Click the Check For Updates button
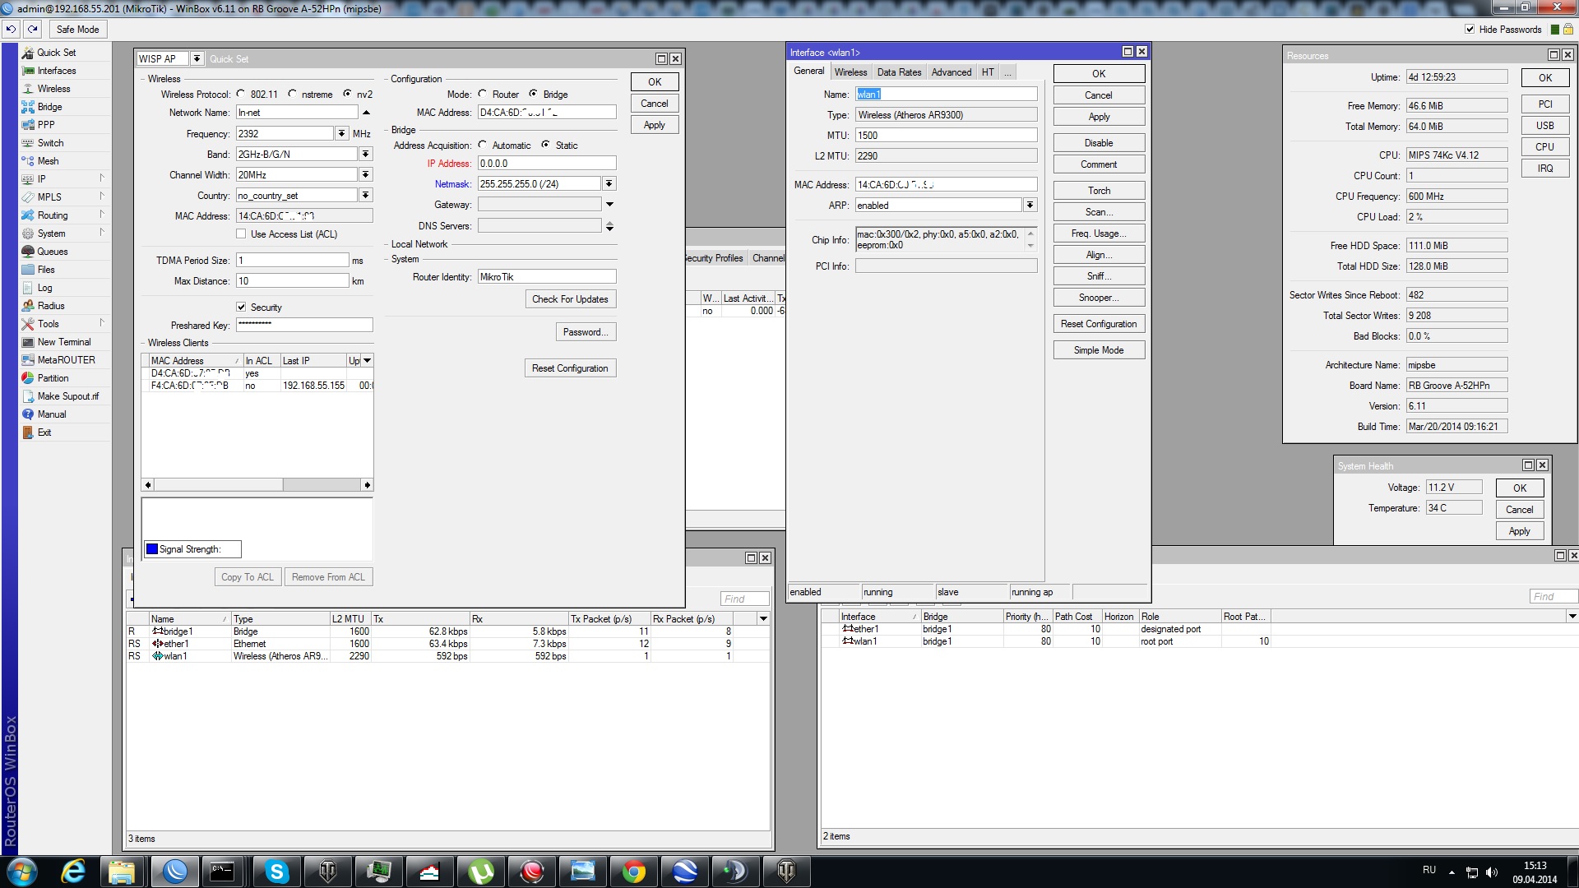Image resolution: width=1579 pixels, height=888 pixels. click(570, 299)
